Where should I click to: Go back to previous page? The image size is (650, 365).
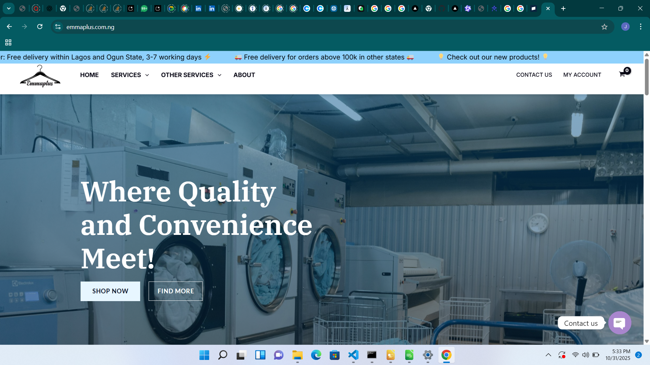pyautogui.click(x=9, y=27)
